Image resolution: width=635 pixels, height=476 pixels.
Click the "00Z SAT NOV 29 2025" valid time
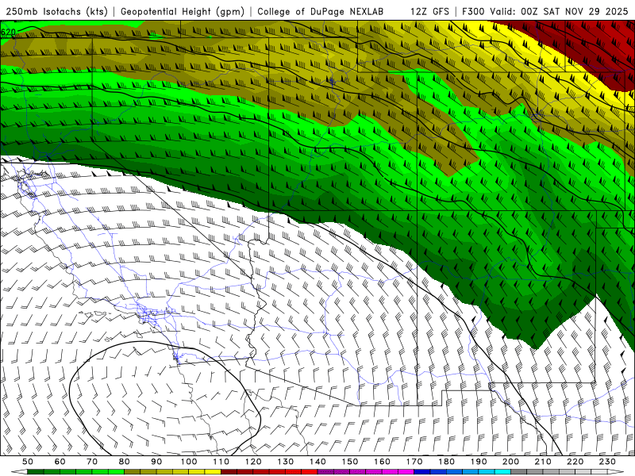click(575, 11)
